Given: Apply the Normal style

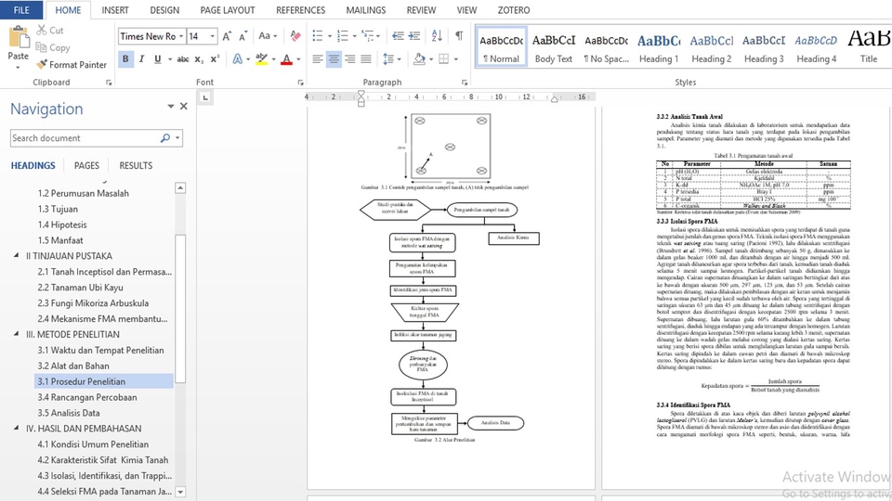Looking at the screenshot, I should tap(501, 48).
